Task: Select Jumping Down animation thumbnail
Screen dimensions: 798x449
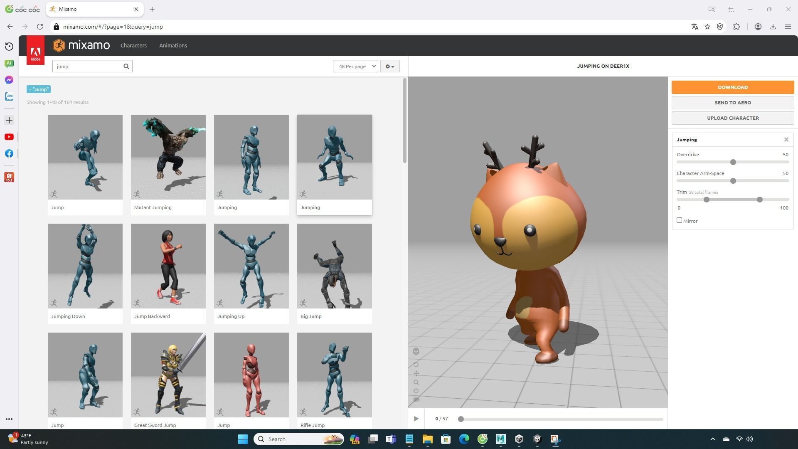Action: (x=85, y=266)
